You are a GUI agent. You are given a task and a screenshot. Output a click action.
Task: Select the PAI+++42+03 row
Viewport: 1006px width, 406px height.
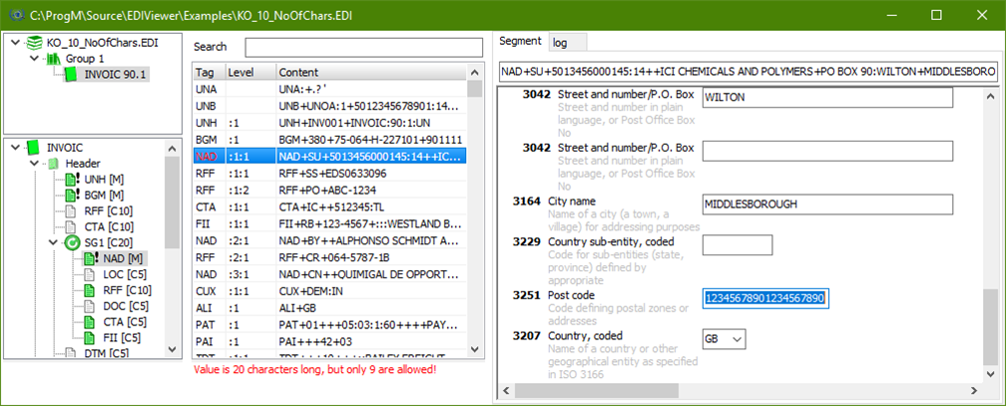tap(330, 342)
